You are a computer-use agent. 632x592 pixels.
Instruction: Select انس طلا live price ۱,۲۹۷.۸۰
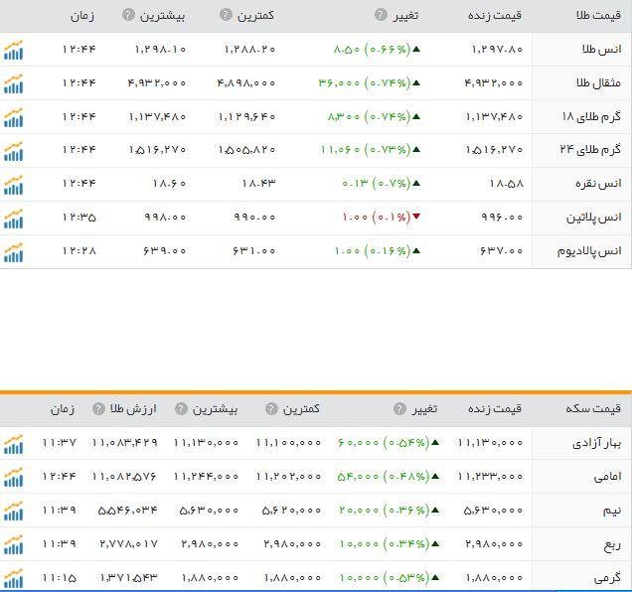point(497,49)
